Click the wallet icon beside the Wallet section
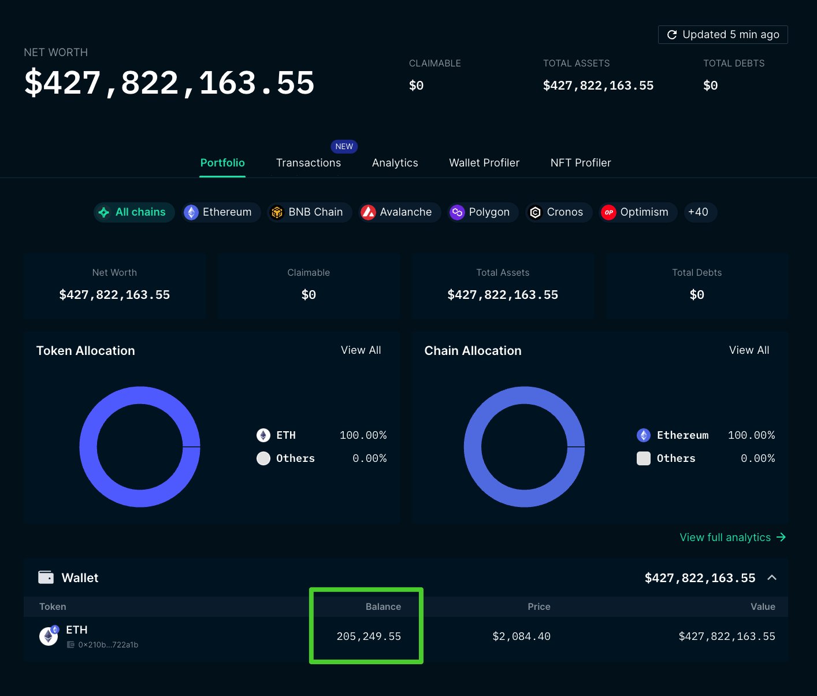The width and height of the screenshot is (817, 696). pos(47,577)
